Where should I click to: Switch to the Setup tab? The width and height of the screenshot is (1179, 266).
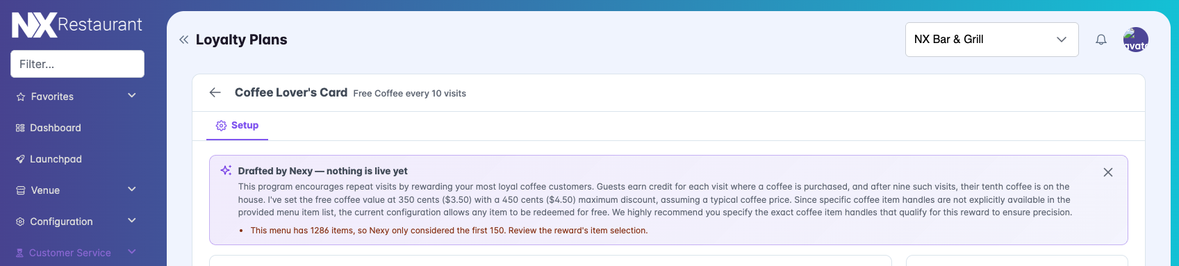click(x=237, y=126)
